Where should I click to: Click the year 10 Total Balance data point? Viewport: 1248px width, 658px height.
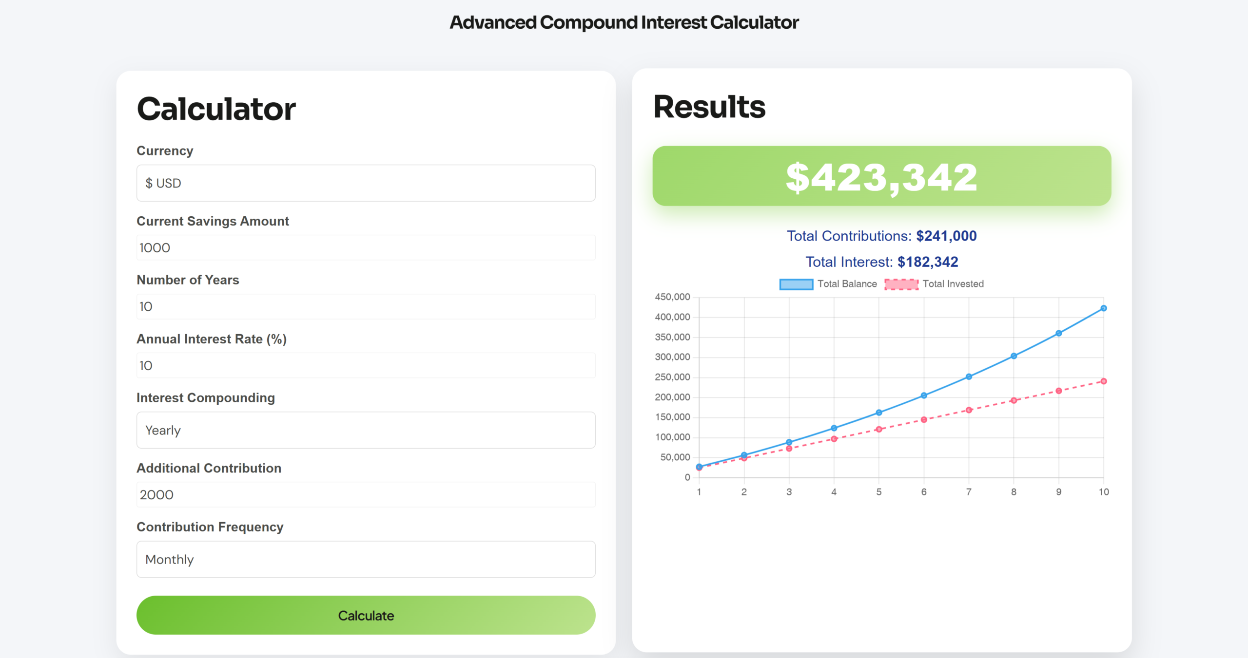point(1104,308)
